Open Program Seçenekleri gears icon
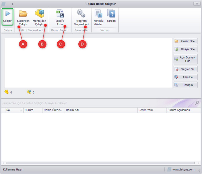The width and height of the screenshot is (202, 174). tap(81, 13)
